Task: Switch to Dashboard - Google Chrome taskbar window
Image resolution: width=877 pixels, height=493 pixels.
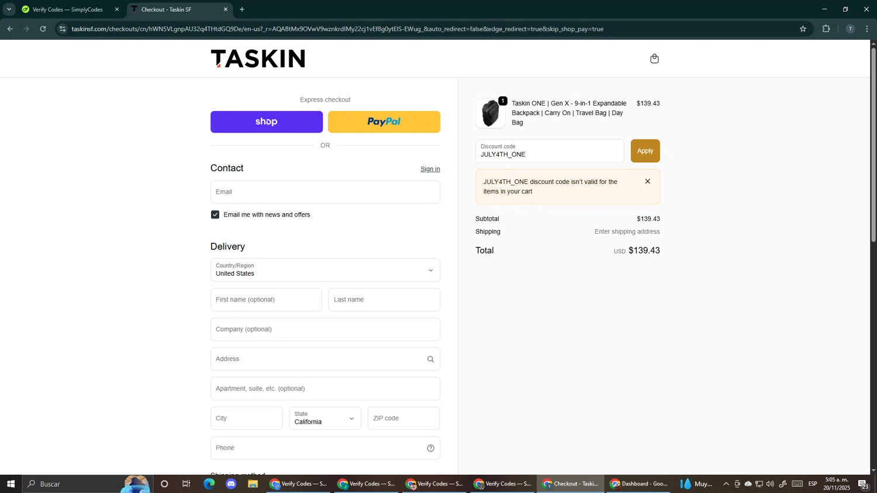Action: (638, 484)
